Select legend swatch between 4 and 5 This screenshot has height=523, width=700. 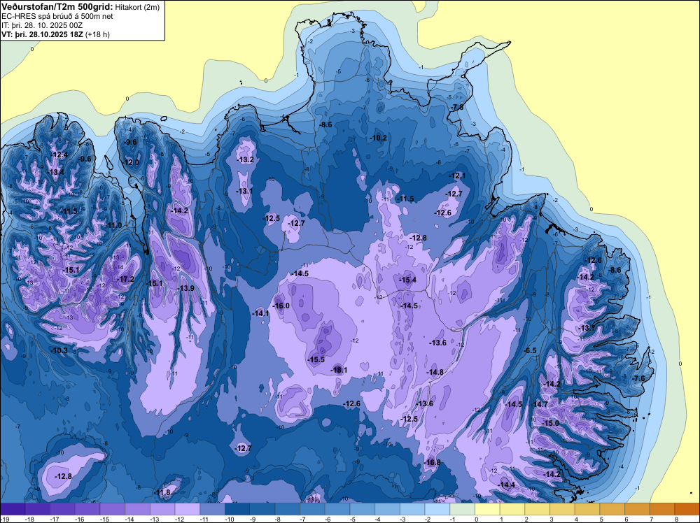pos(587,508)
